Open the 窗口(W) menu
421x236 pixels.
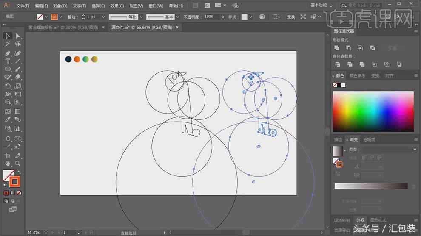coord(156,6)
